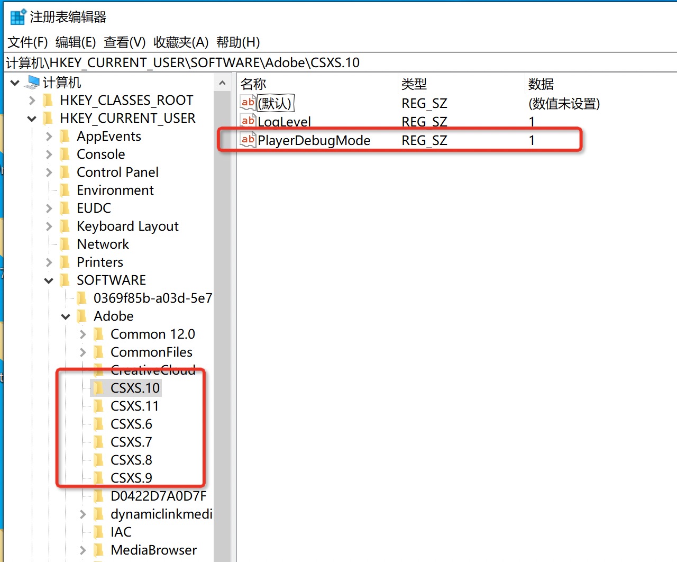Select the EUDC key

(x=94, y=209)
